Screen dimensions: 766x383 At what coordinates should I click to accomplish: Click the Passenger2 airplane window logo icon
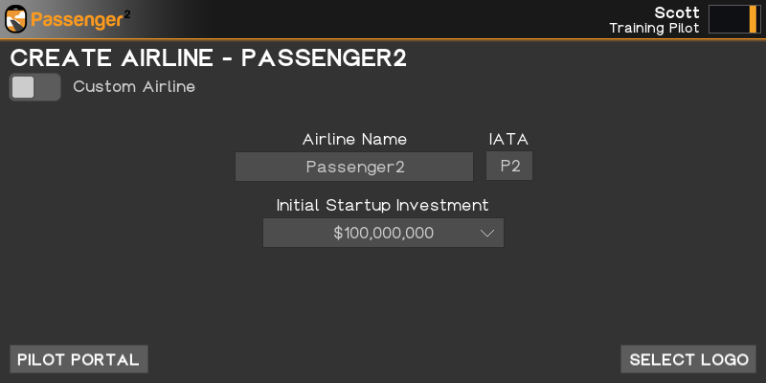[x=16, y=18]
